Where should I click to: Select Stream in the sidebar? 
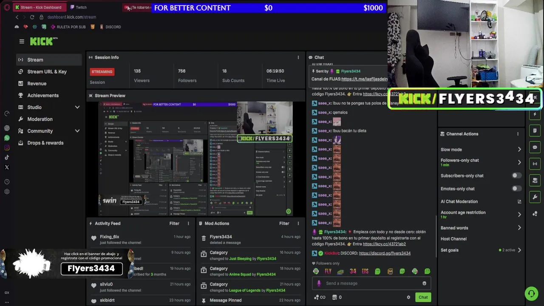click(49, 60)
